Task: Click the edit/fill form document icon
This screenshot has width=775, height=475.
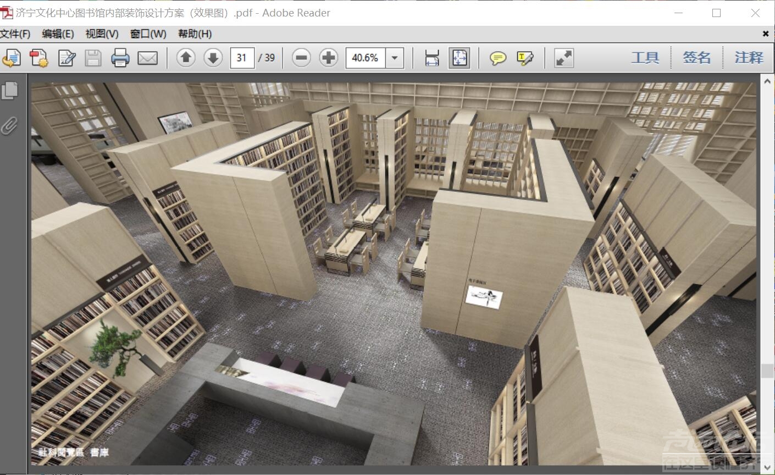Action: click(x=67, y=58)
